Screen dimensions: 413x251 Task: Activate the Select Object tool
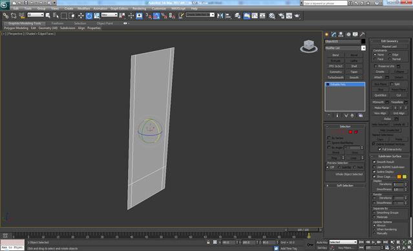pyautogui.click(x=48, y=16)
